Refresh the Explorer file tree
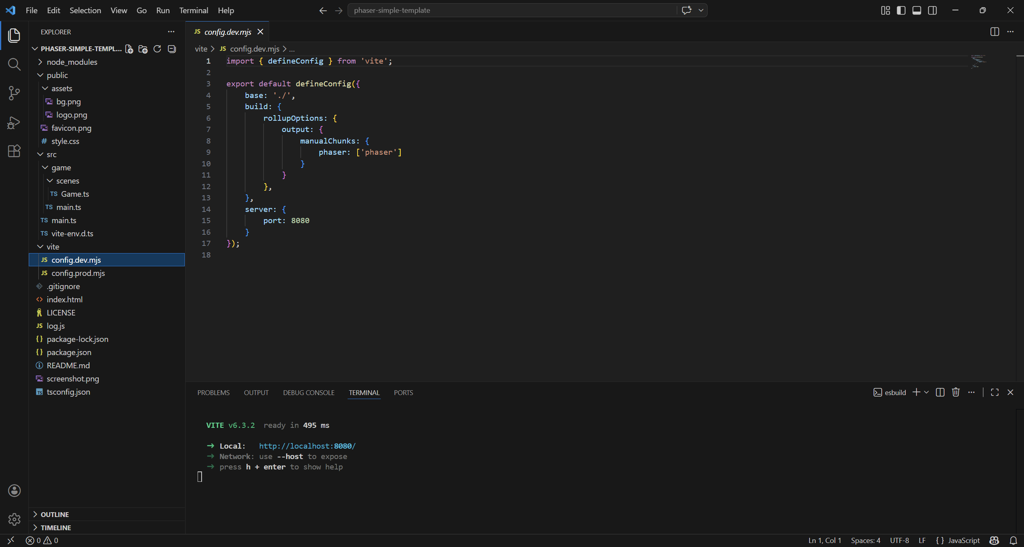The image size is (1024, 547). point(157,49)
